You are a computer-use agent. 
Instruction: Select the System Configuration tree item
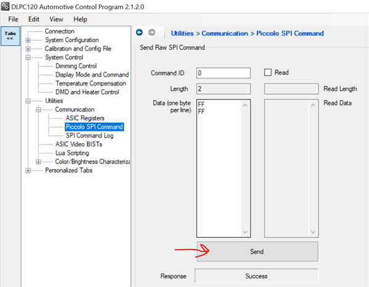[x=72, y=40]
